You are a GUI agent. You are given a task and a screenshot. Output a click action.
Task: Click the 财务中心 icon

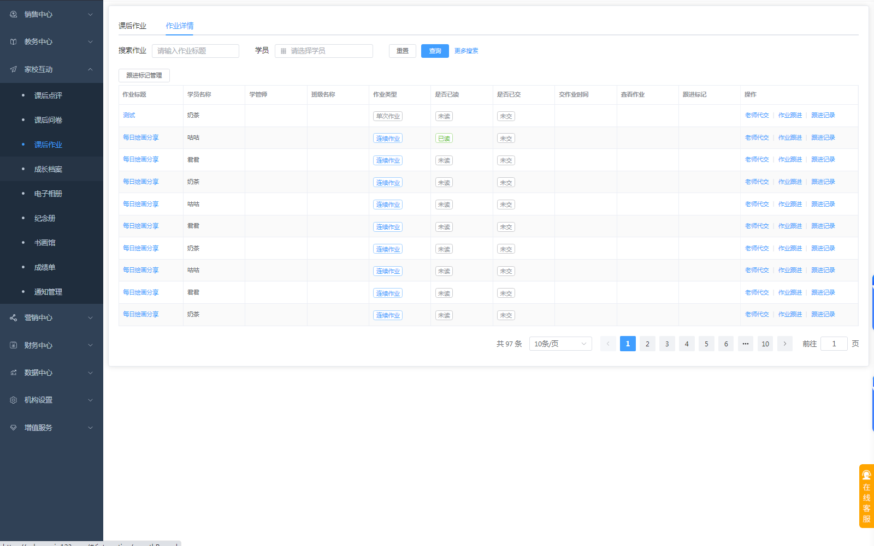(x=13, y=345)
